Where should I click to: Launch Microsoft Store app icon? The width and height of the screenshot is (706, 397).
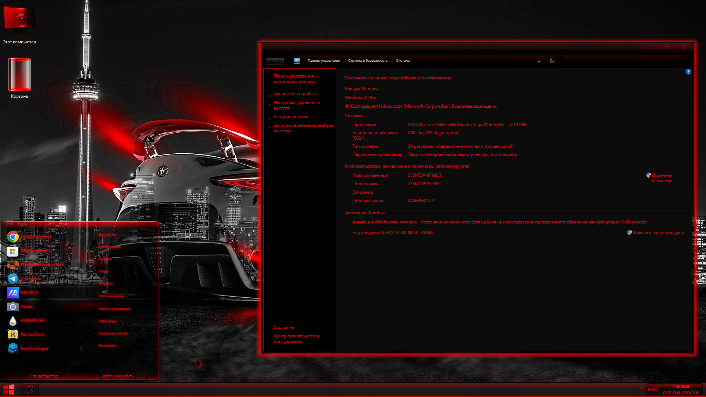tap(13, 251)
